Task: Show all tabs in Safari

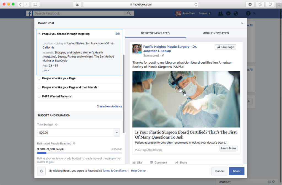Action: 270,4
